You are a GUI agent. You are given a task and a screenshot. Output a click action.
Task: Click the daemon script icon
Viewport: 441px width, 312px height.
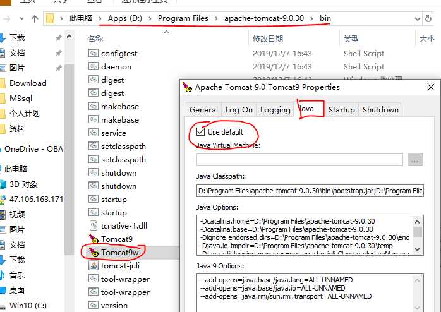94,66
